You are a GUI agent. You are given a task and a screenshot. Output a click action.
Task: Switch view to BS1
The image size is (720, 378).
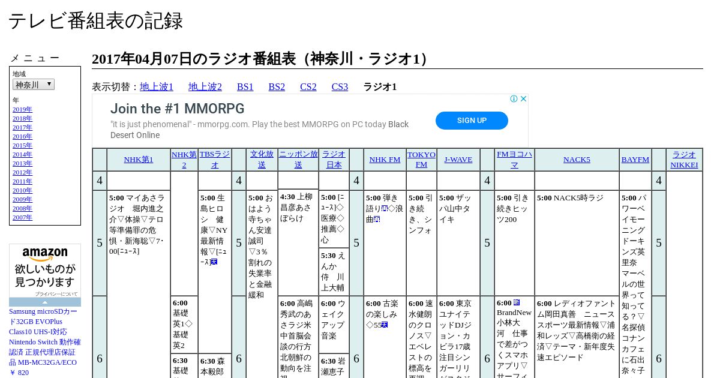point(245,86)
